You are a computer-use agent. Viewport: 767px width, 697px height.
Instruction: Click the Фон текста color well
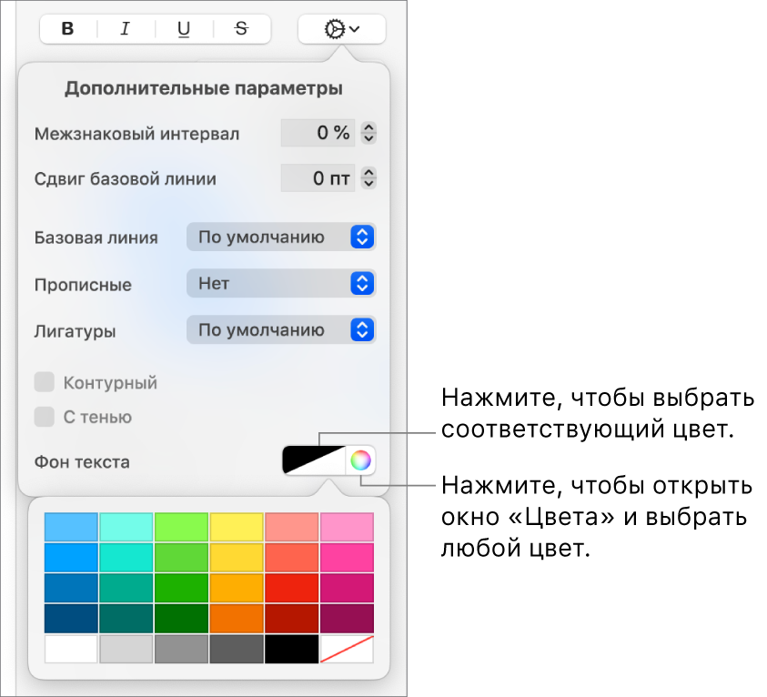314,460
